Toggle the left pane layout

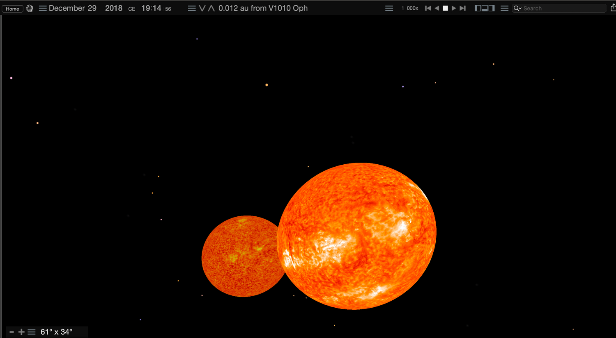(478, 8)
